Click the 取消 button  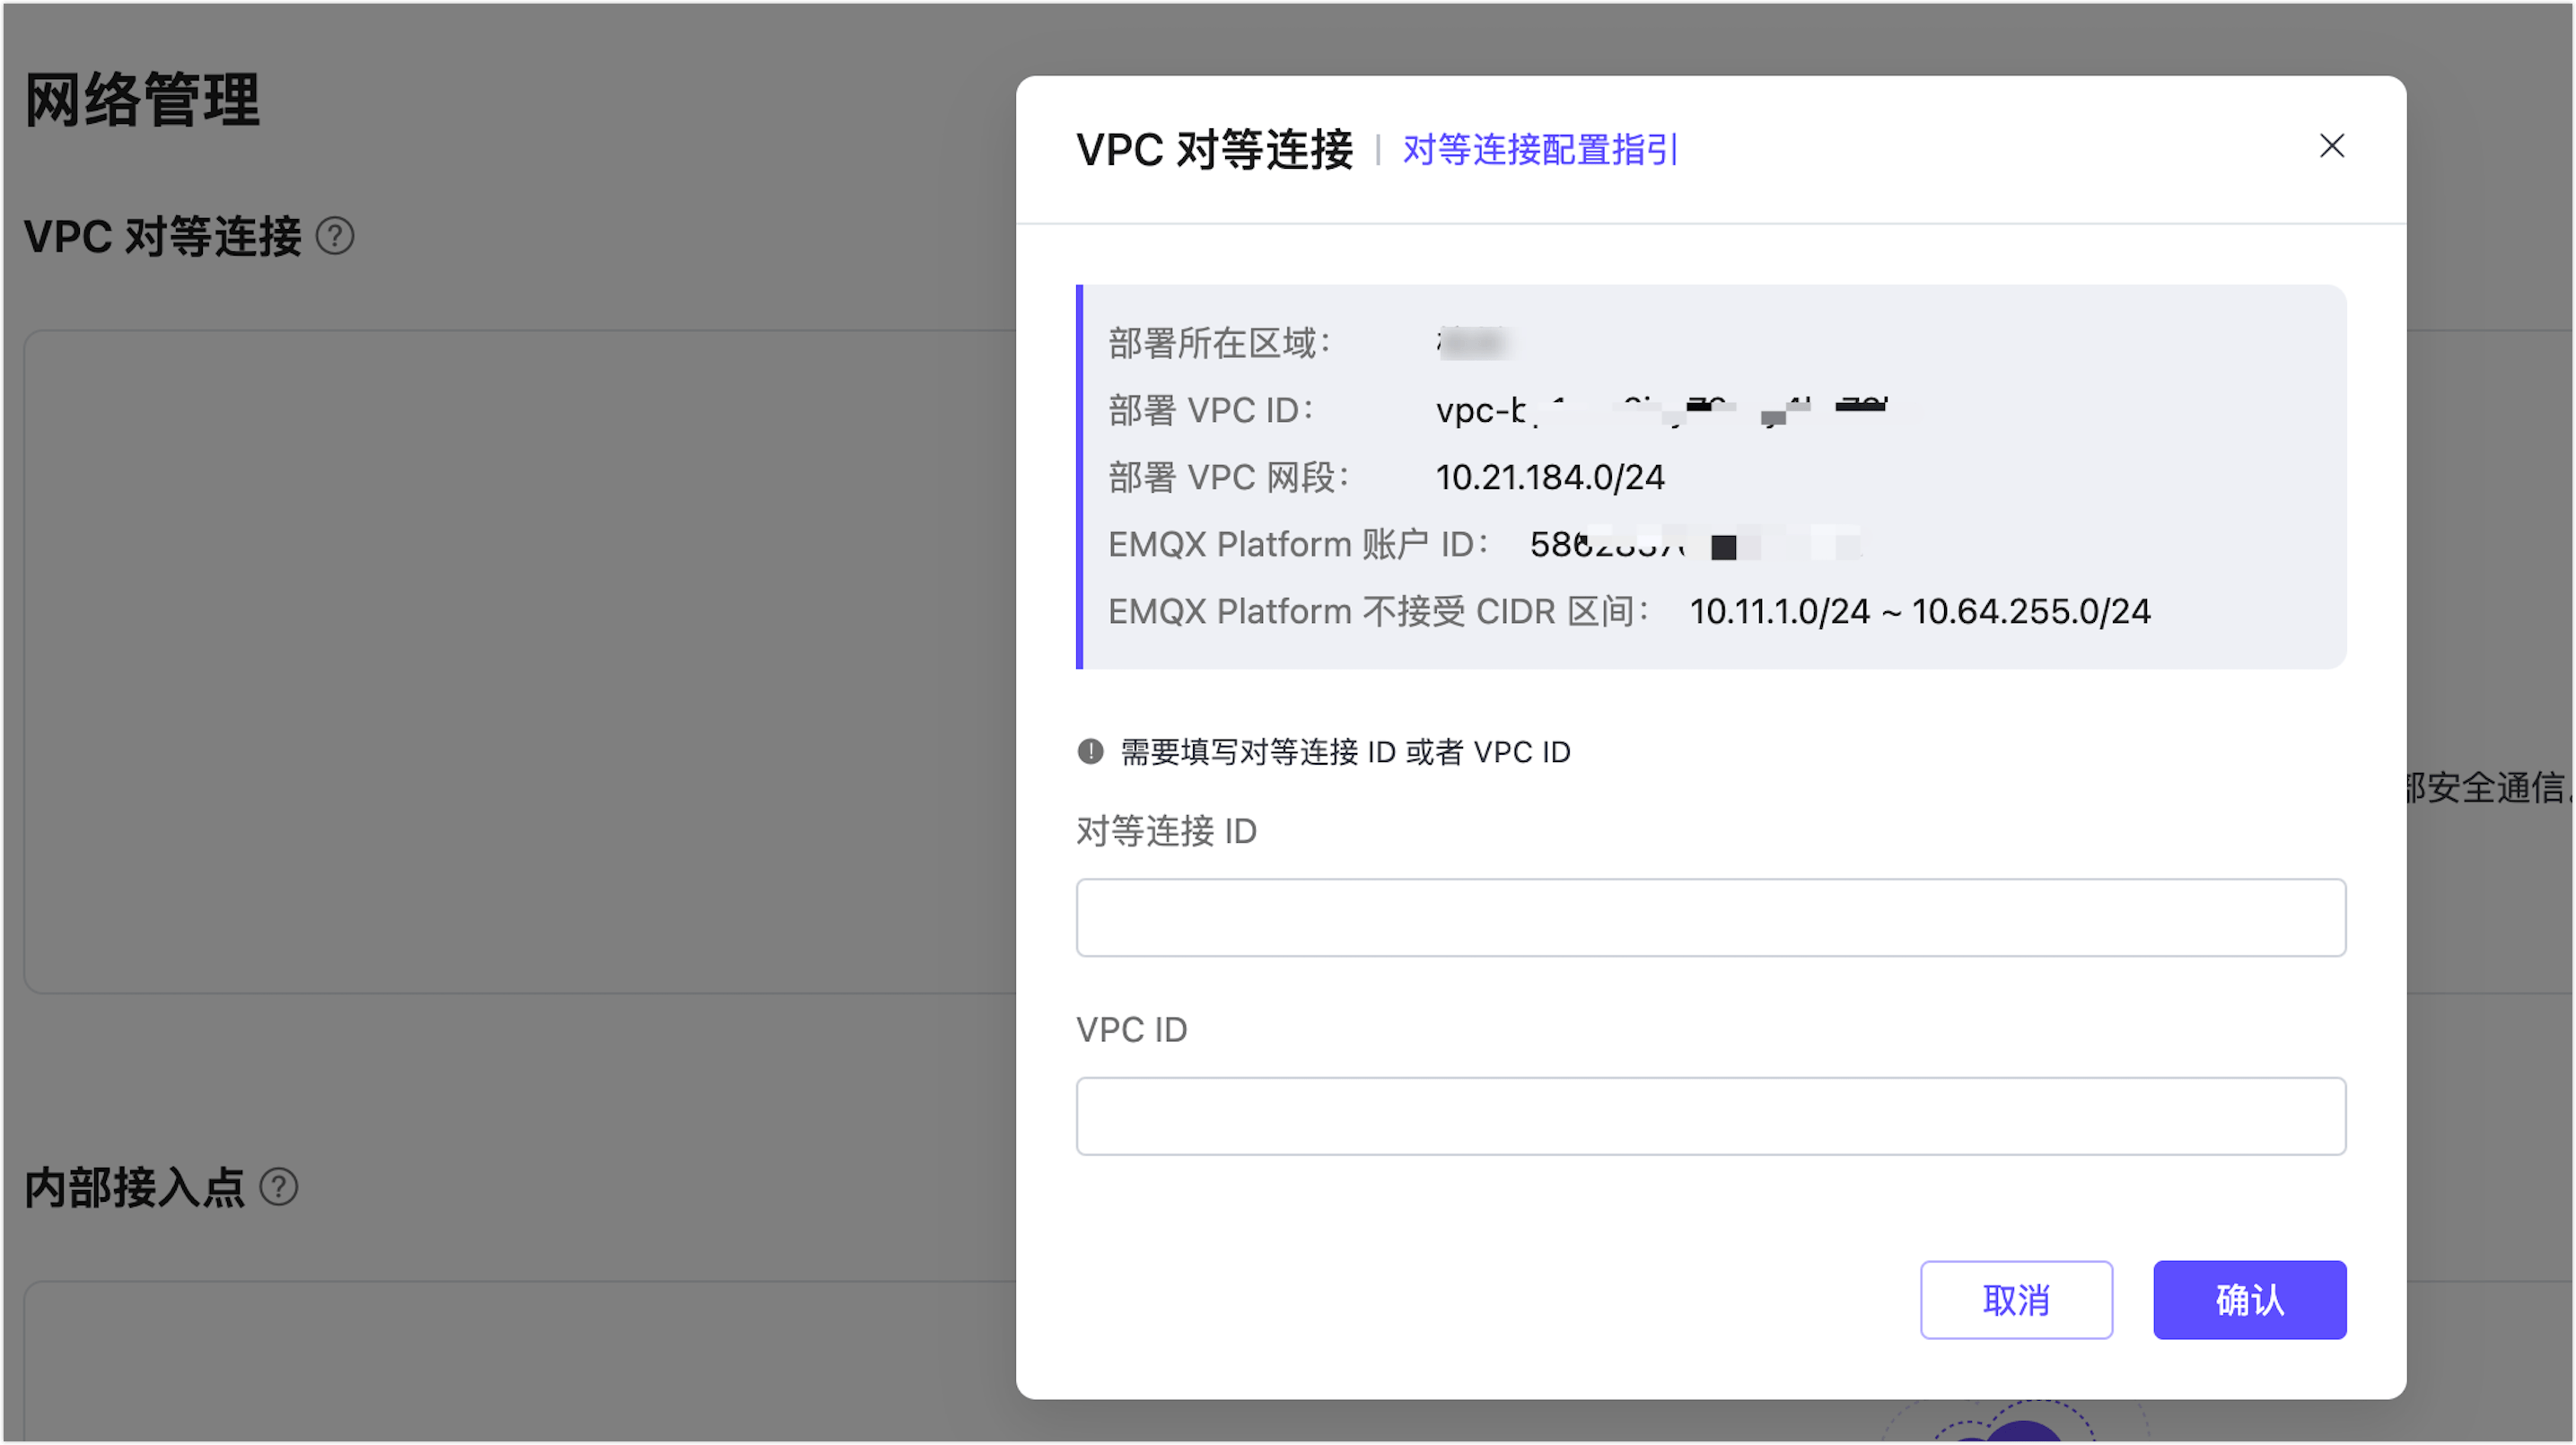click(2016, 1300)
